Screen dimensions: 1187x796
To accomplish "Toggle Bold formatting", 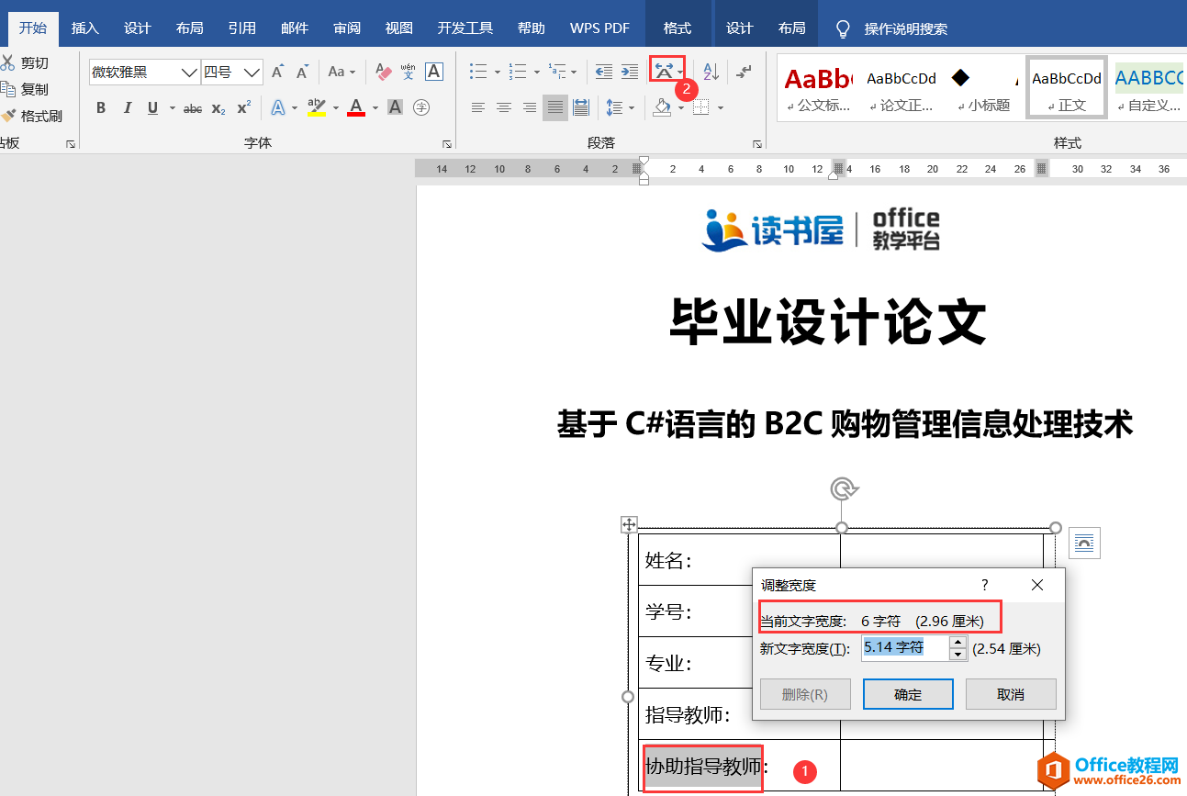I will click(x=101, y=108).
